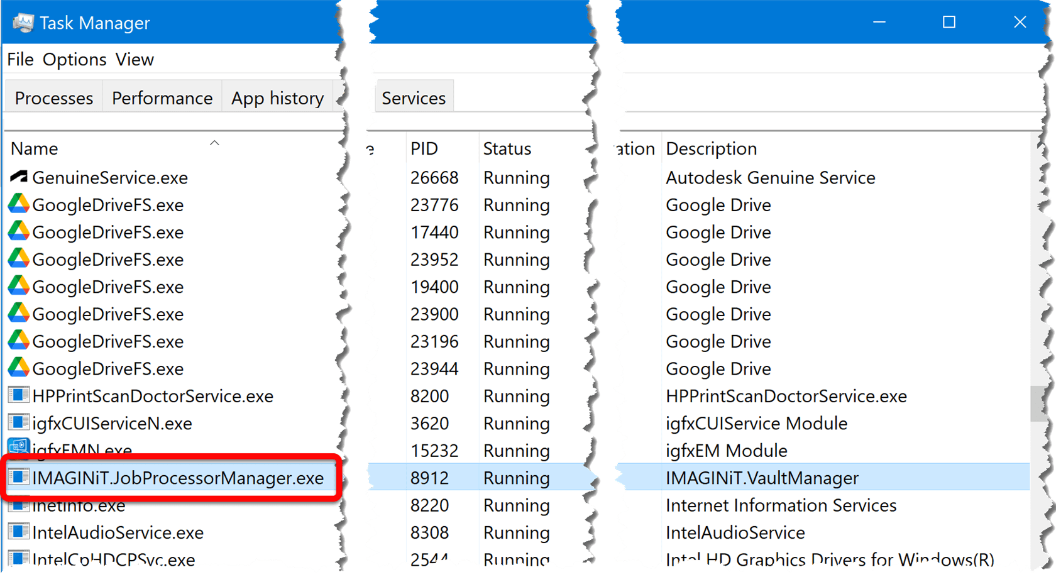Image resolution: width=1056 pixels, height=577 pixels.
Task: Click Autodesk Genuine Service description
Action: pos(770,177)
